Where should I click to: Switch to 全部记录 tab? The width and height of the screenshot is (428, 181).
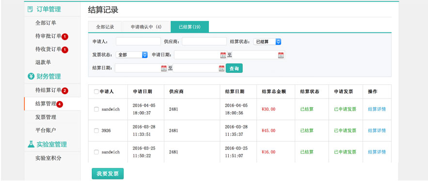click(x=105, y=27)
